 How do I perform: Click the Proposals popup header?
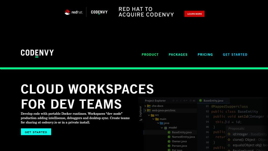pyautogui.click(x=237, y=129)
